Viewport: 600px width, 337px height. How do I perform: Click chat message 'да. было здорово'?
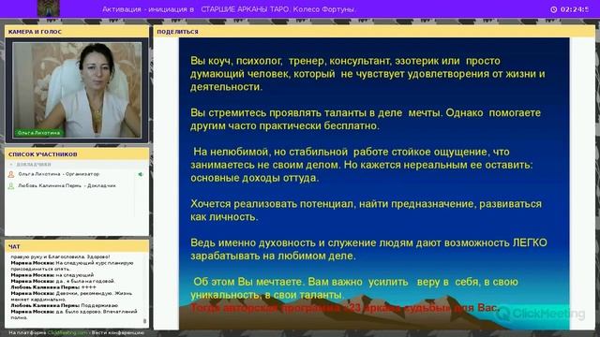(x=74, y=315)
